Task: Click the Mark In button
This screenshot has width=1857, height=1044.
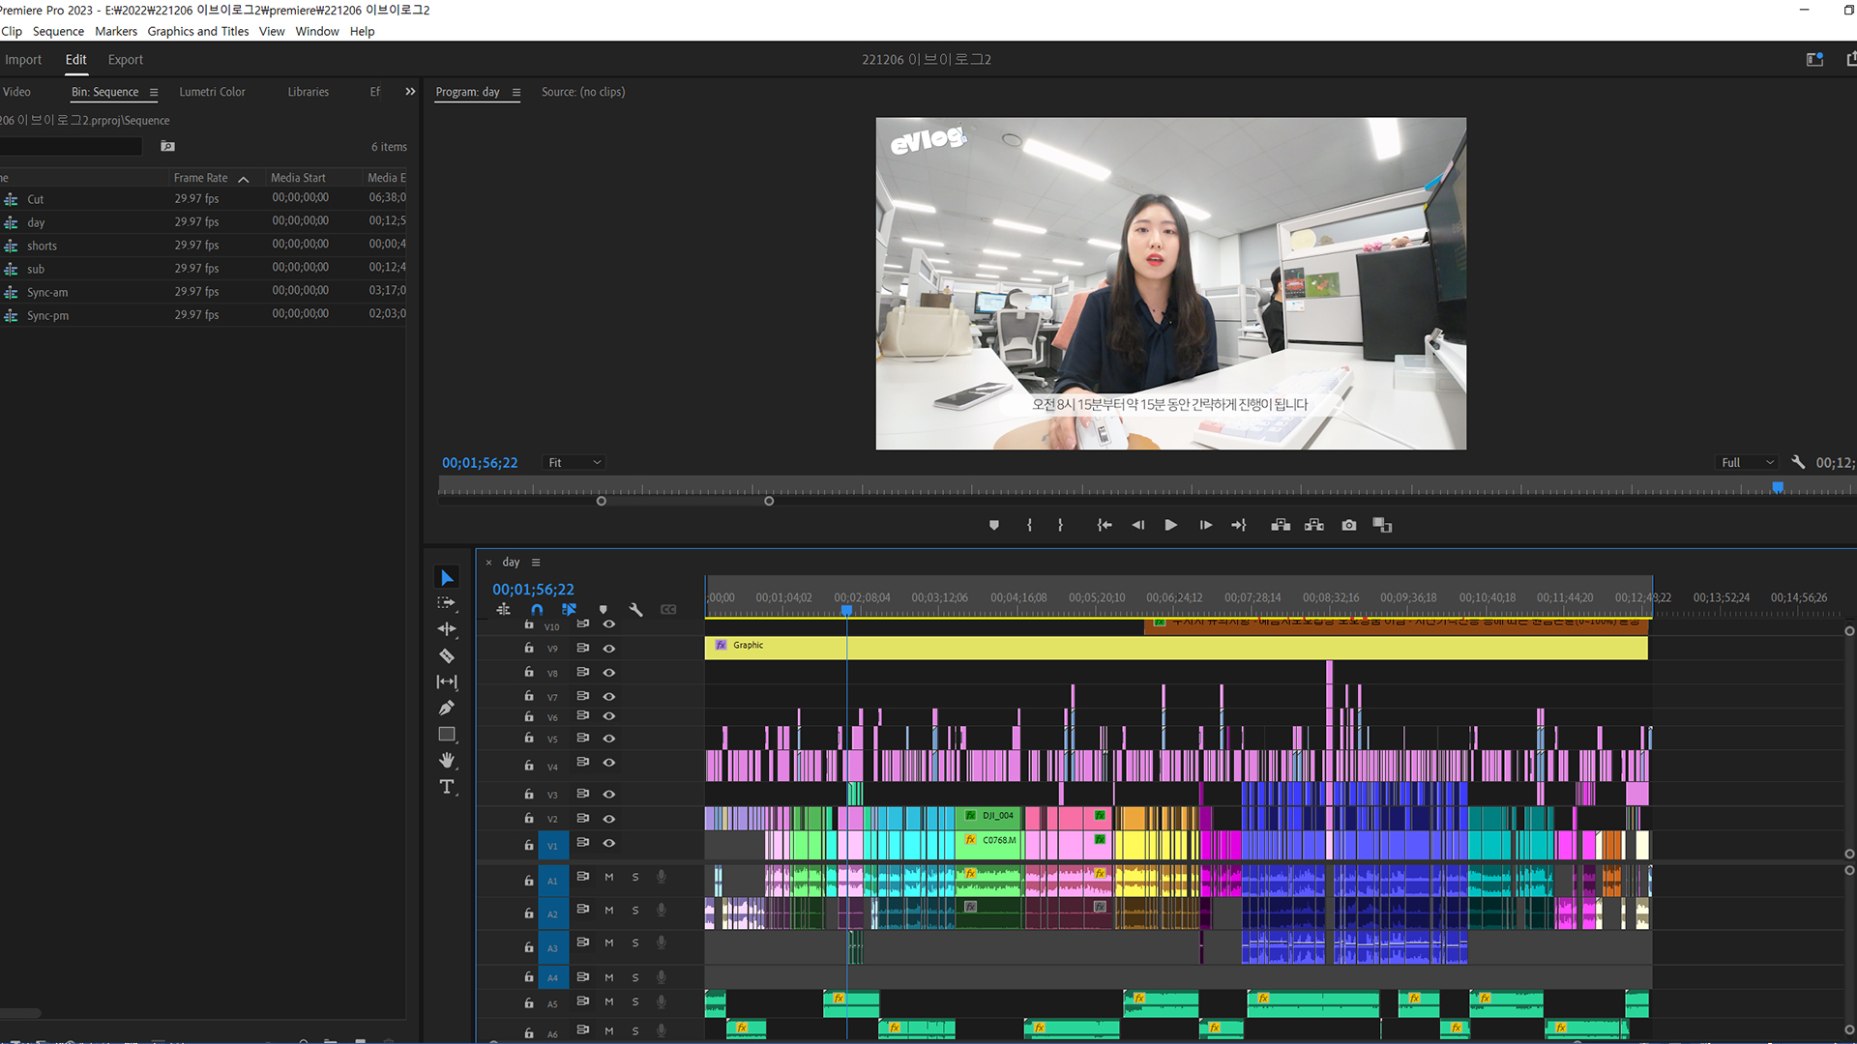Action: point(1029,525)
